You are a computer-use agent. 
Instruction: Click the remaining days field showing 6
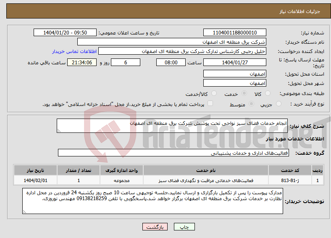point(126,62)
